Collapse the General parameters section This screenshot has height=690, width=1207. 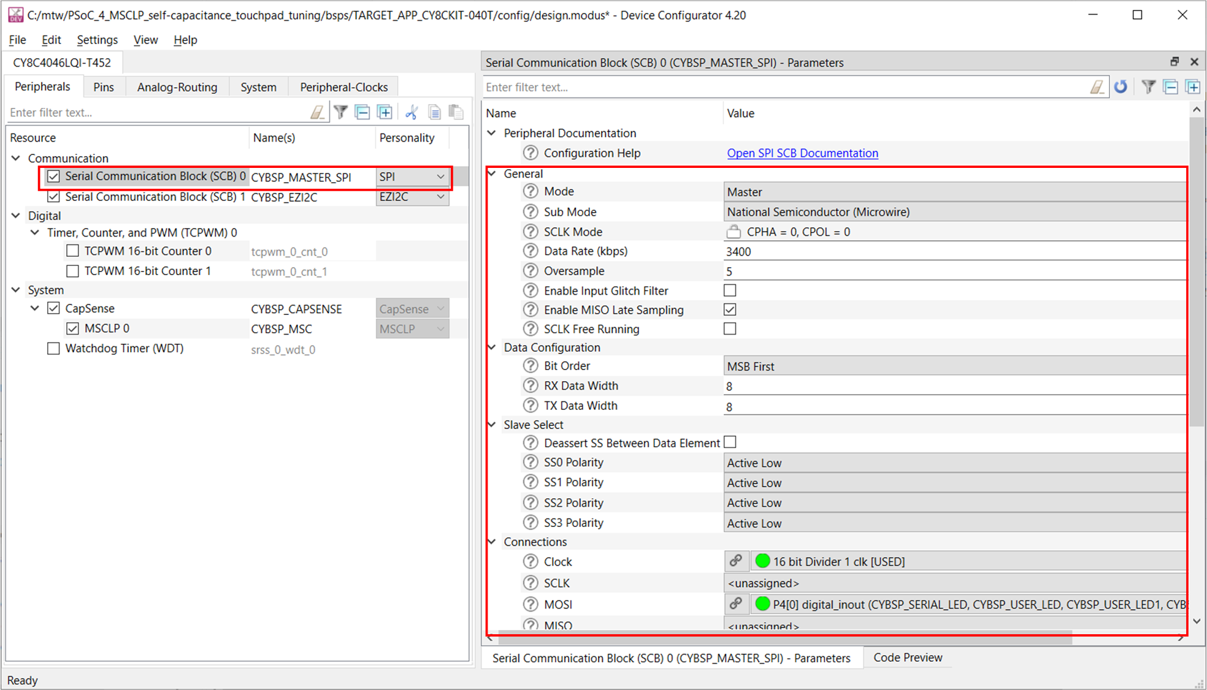tap(492, 173)
